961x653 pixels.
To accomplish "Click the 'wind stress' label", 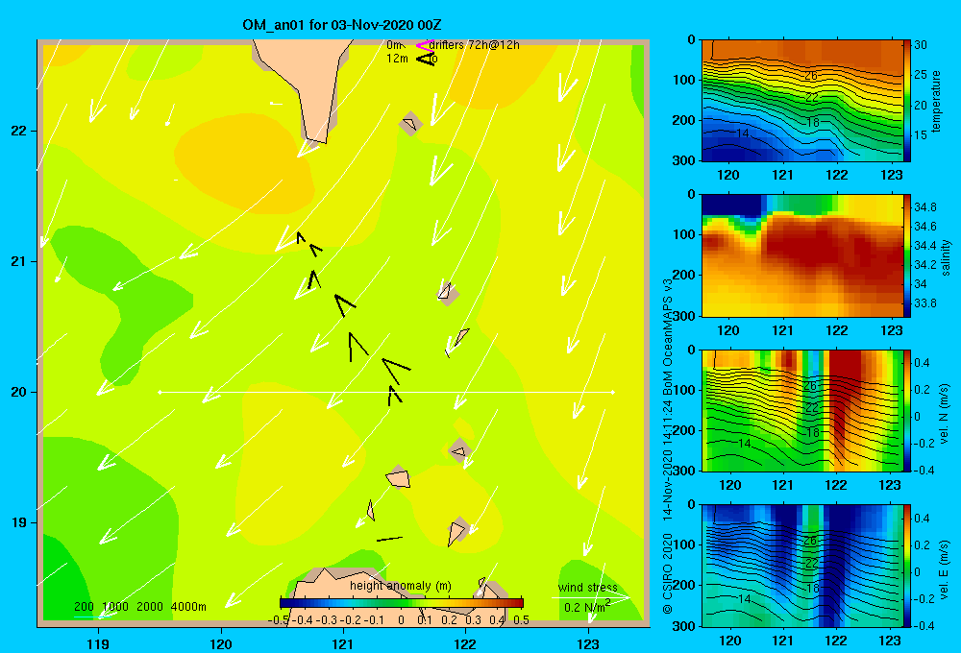I will coord(588,588).
